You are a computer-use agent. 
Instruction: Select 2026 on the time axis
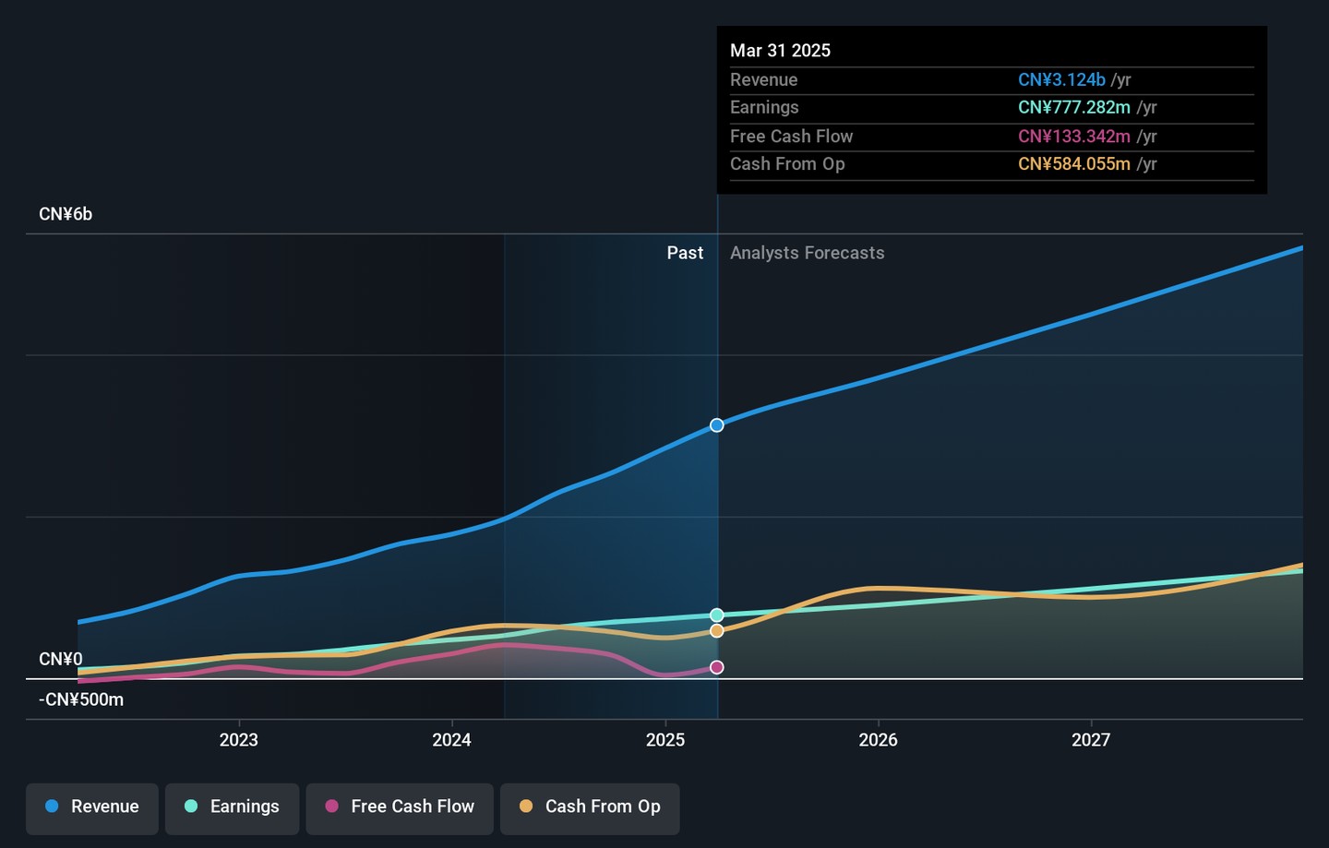point(878,740)
